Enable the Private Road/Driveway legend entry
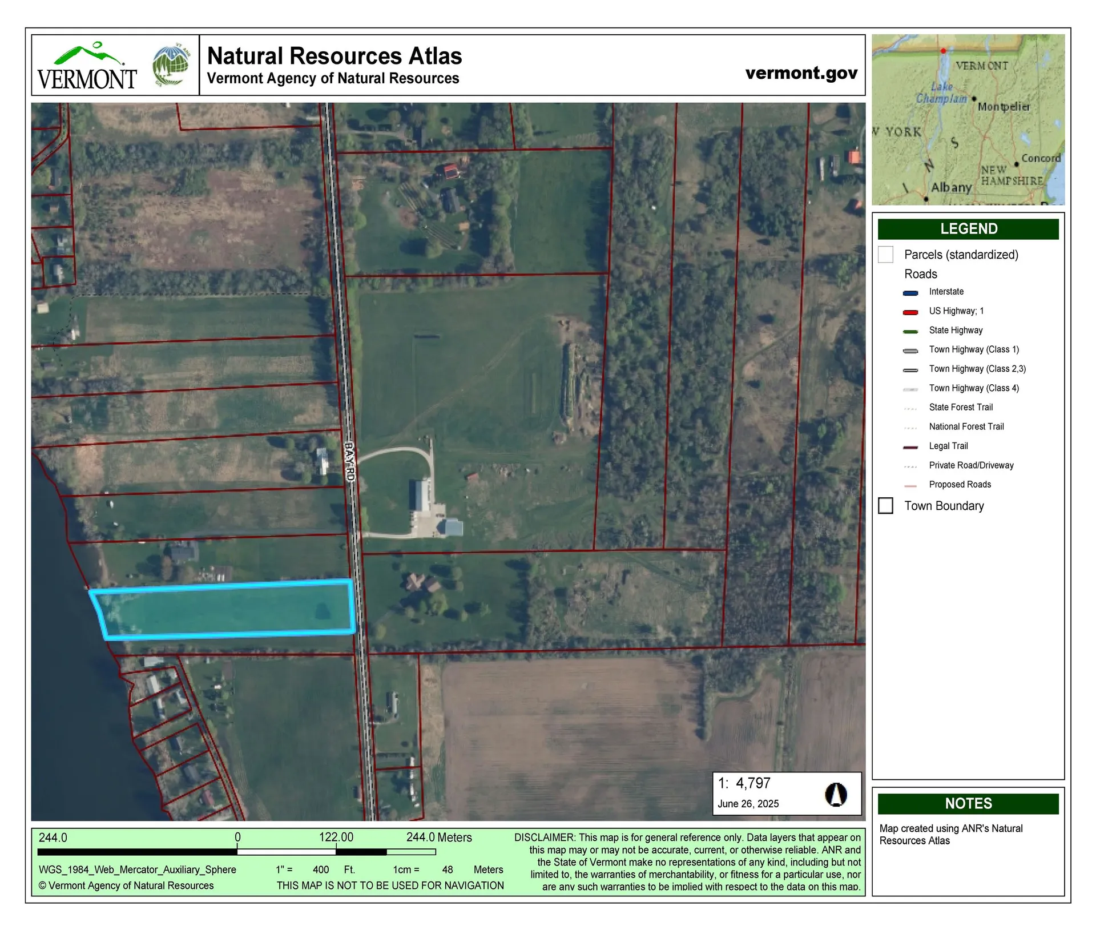Viewport: 1096px width, 930px height. pyautogui.click(x=910, y=465)
